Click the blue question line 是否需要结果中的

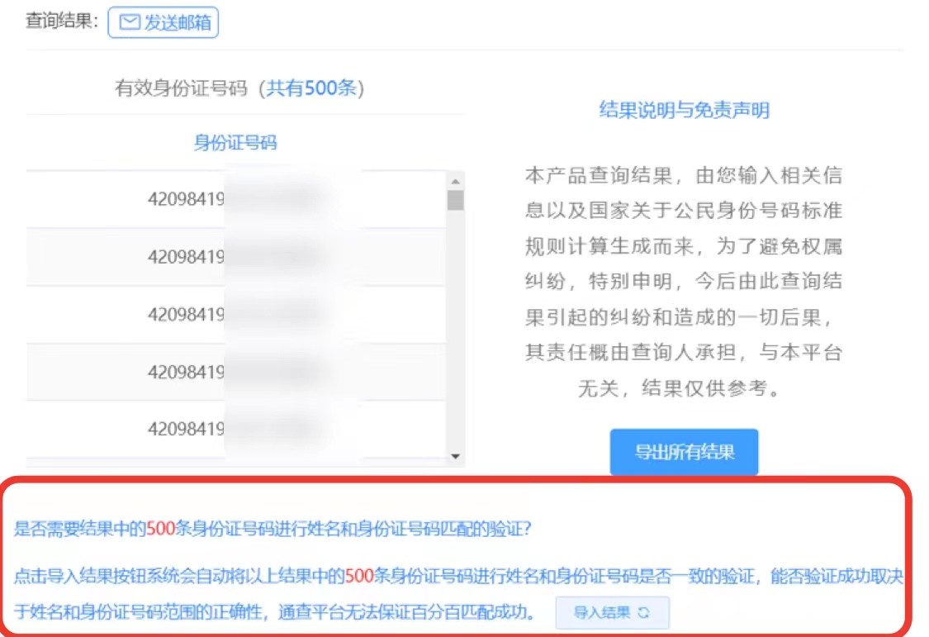tap(273, 530)
